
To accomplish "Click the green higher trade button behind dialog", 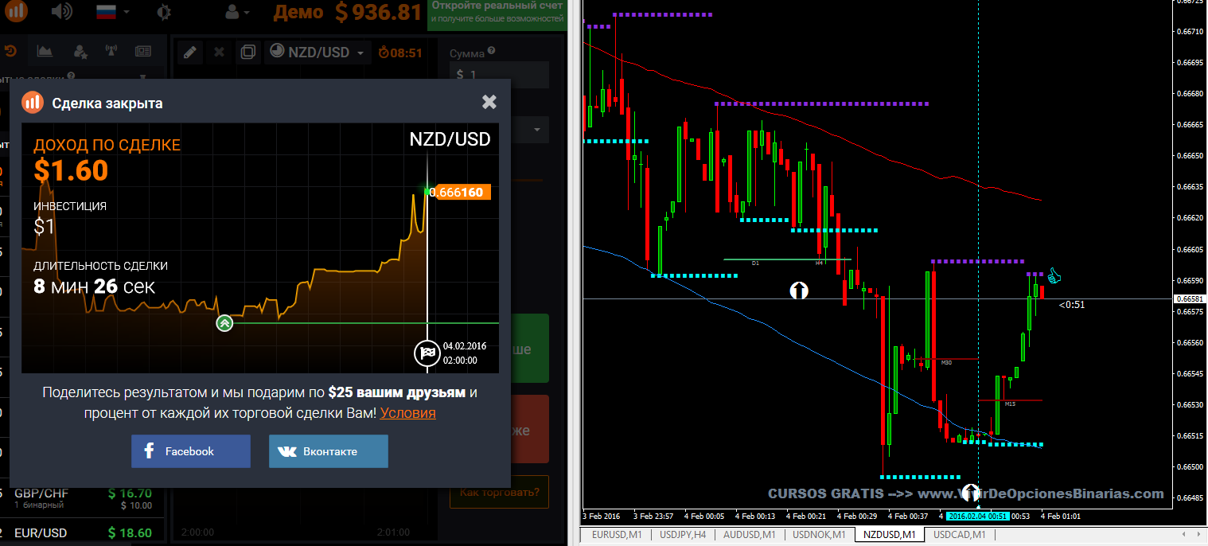I will tap(528, 348).
